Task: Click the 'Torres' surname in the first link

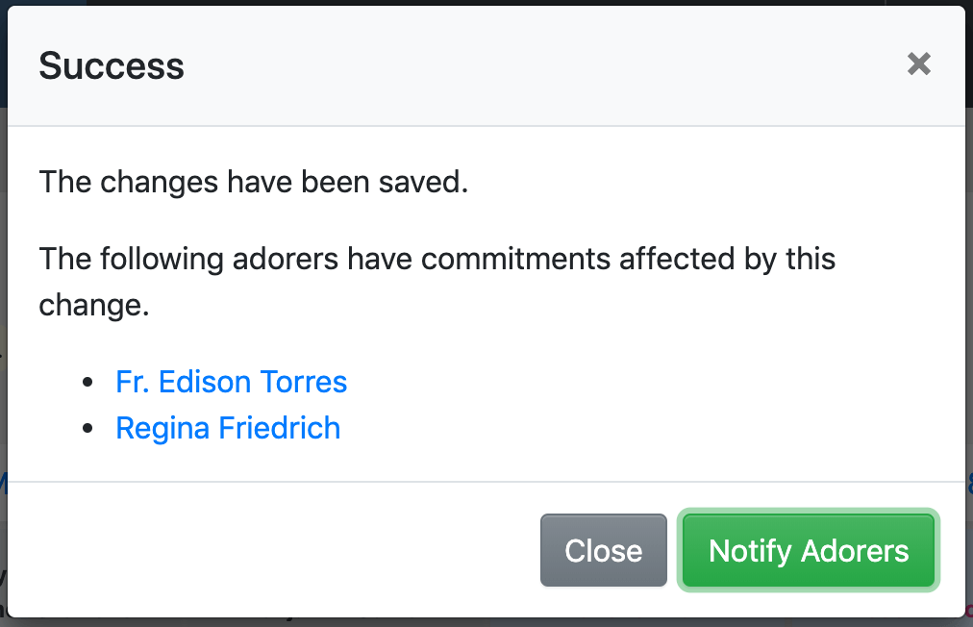Action: 304,382
